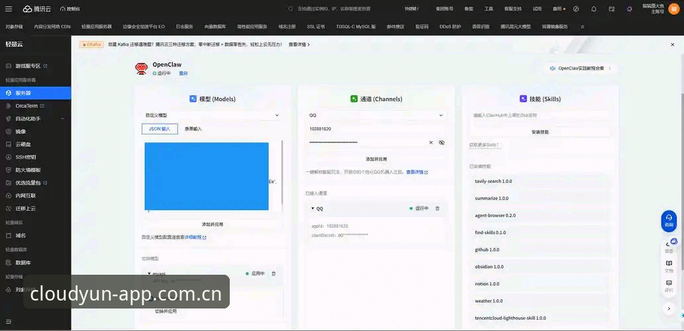Collapse the sidebar with bottom-left icon
684x331 pixels.
click(x=9, y=322)
